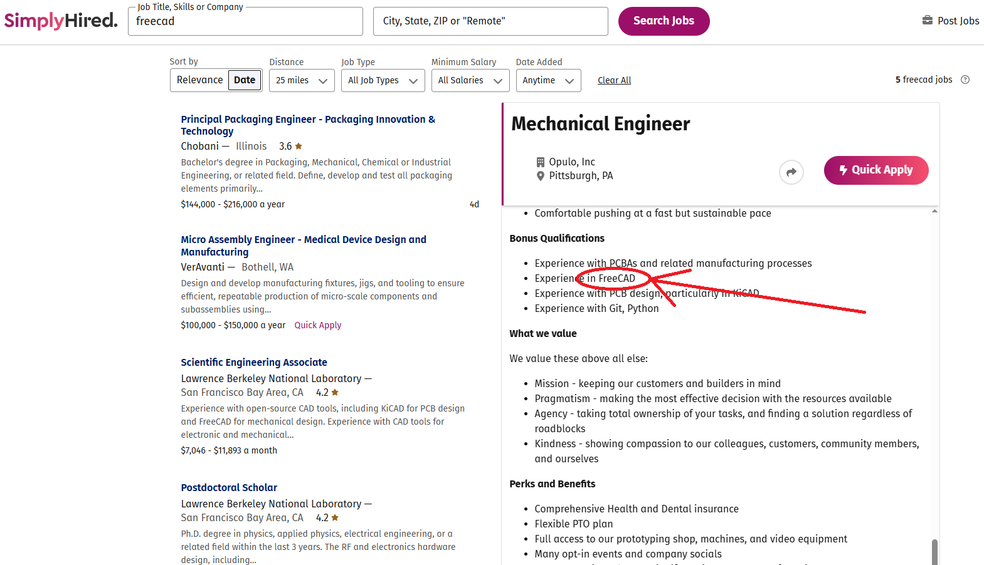Expand the All Job Types dropdown
The width and height of the screenshot is (984, 565).
tap(383, 80)
